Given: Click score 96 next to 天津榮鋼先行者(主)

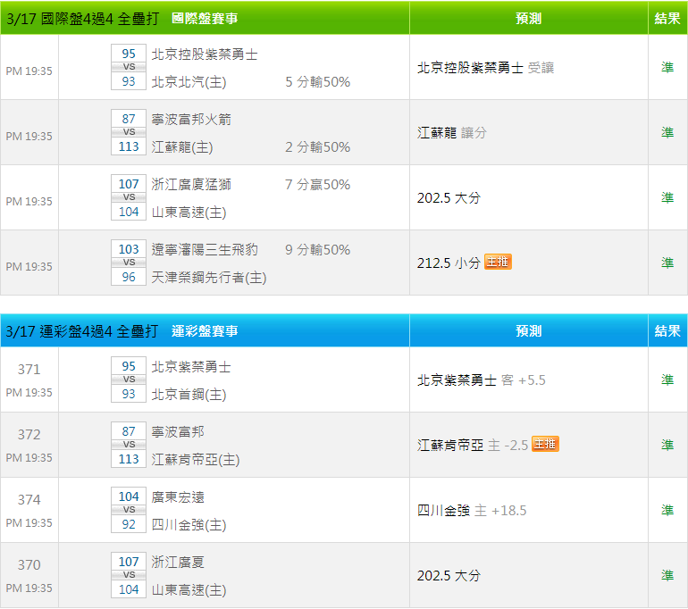Looking at the screenshot, I should 129,277.
